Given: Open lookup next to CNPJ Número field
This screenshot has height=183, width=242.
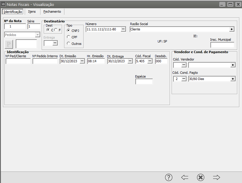Looking at the screenshot, I should pyautogui.click(x=123, y=29).
